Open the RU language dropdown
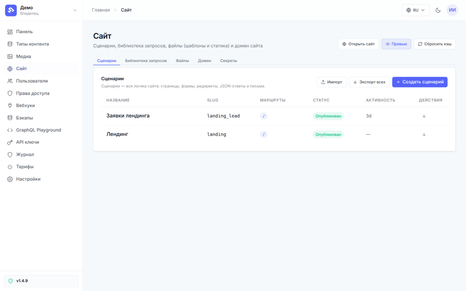Screen dimensions: 466x291 pyautogui.click(x=416, y=10)
